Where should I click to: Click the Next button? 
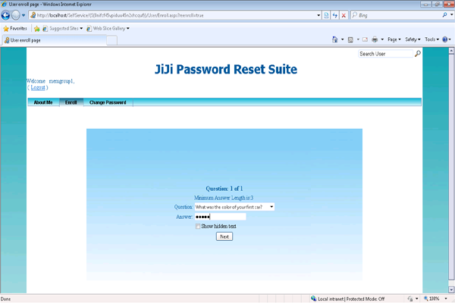pyautogui.click(x=224, y=236)
